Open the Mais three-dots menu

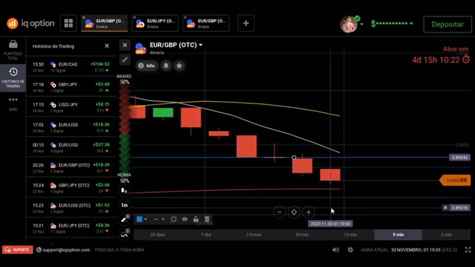pyautogui.click(x=13, y=103)
